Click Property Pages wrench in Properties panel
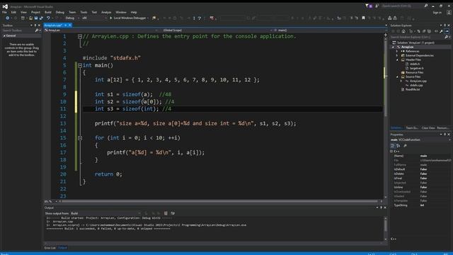This screenshot has height=255, width=453. [x=405, y=146]
